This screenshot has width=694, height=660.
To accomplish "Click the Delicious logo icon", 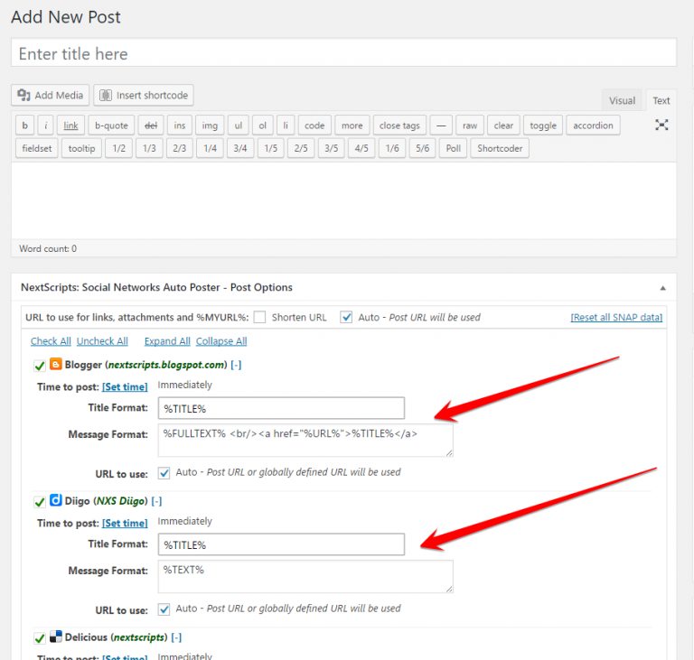I will coord(55,637).
